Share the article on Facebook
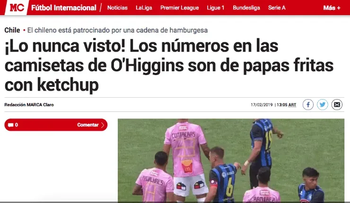This screenshot has width=350, height=203. point(308,104)
